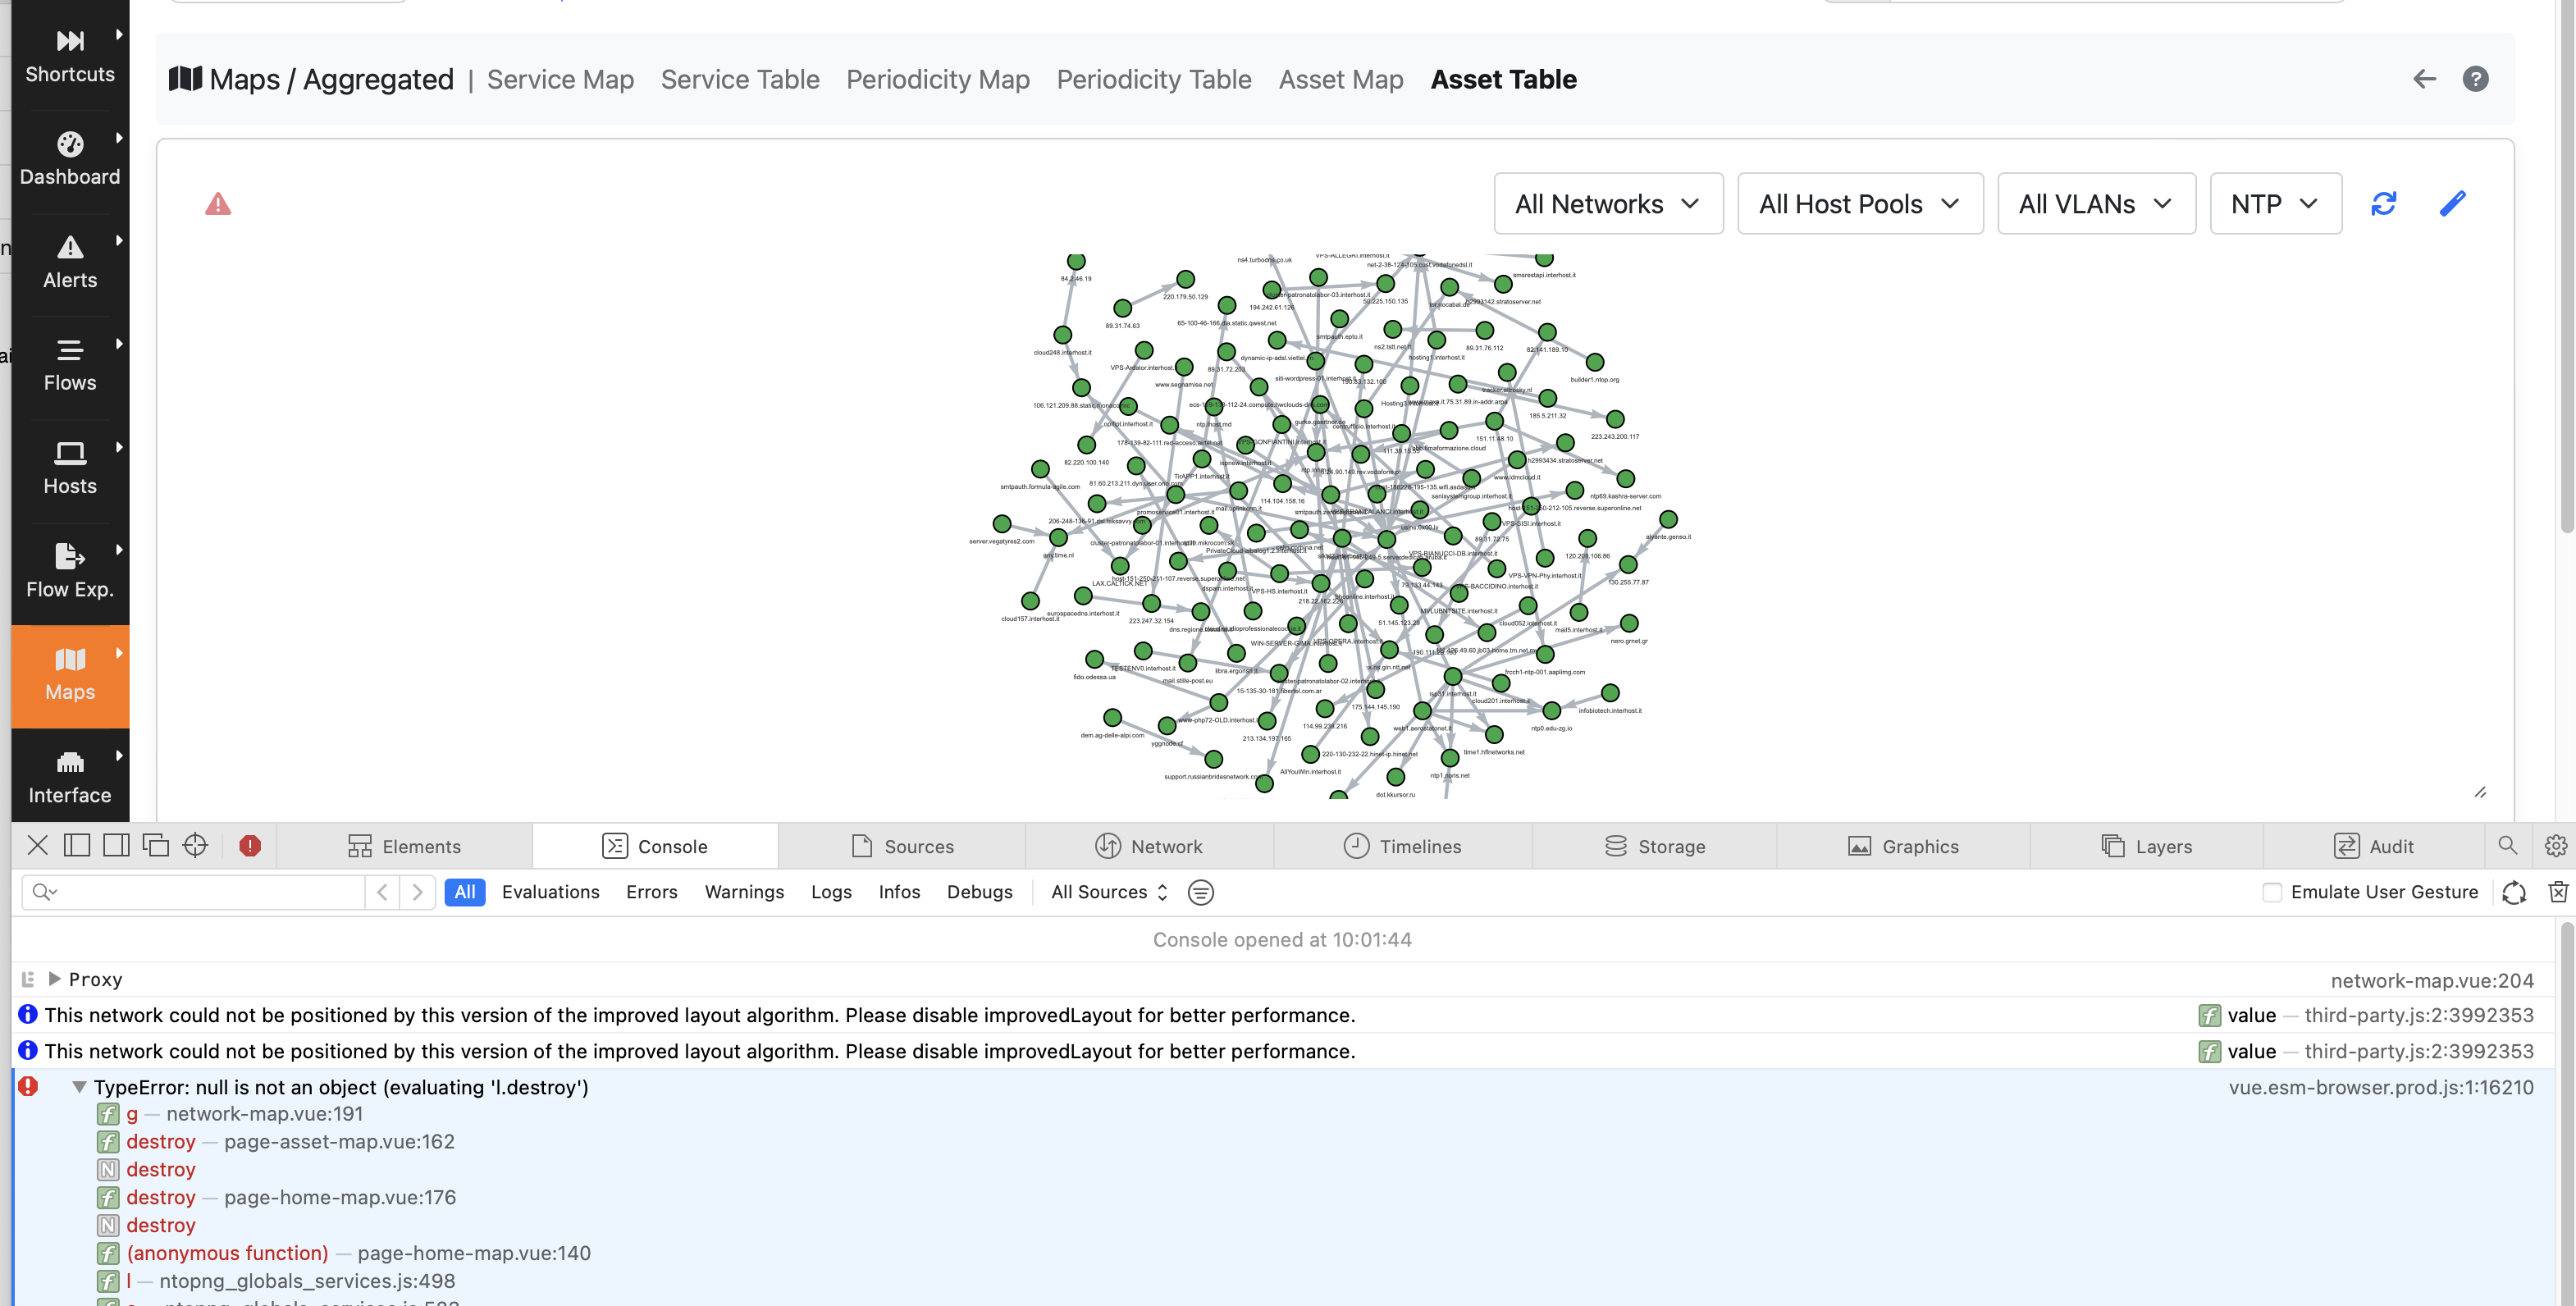Open vue.esm-browser.prod.js:1:16210 source link

tap(2381, 1087)
